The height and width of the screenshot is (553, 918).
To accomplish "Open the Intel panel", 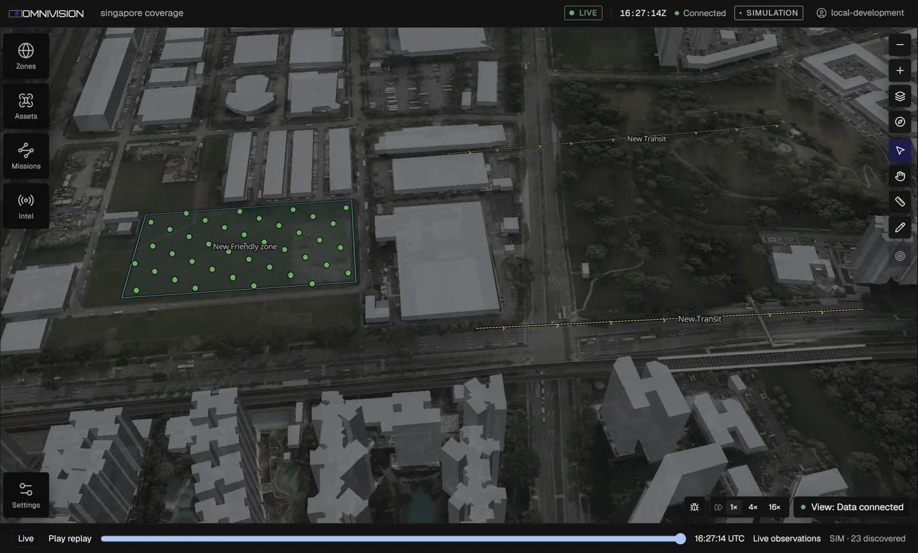I will tap(26, 206).
